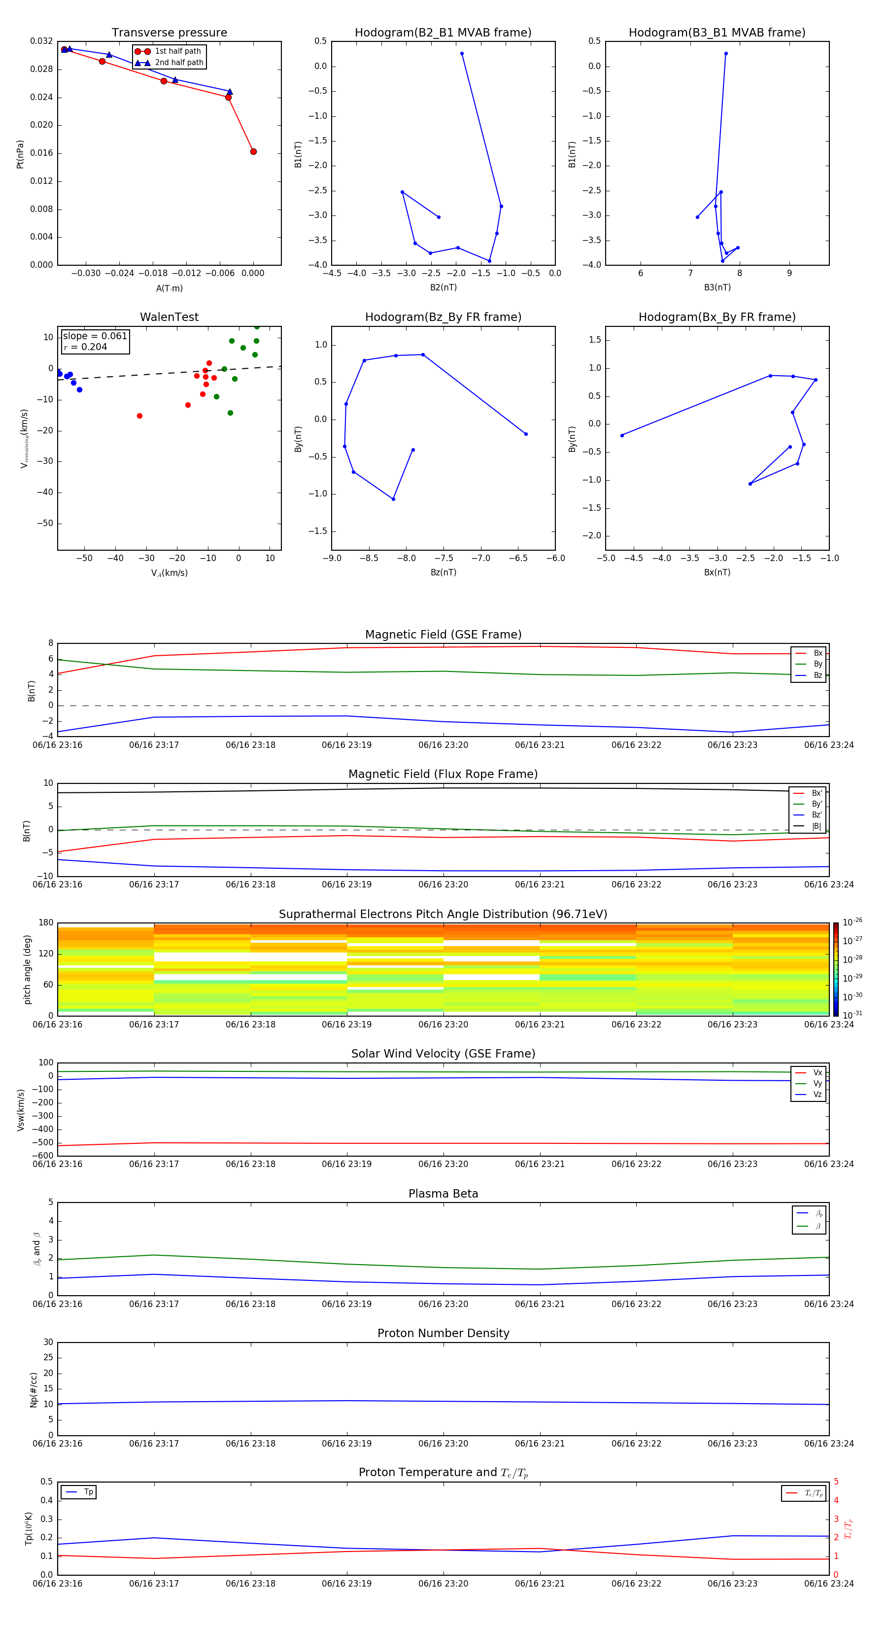The image size is (887, 1627).
Task: Click the 'Vx' legend entry in velocity plot
Action: coord(809,1072)
